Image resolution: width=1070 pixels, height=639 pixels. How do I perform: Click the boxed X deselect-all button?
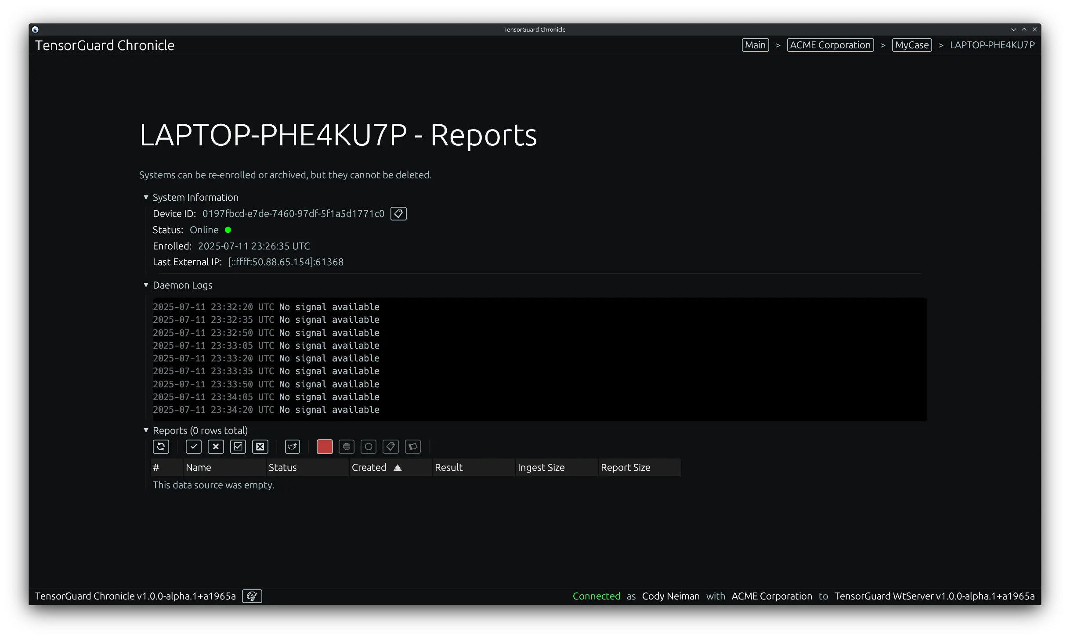click(x=260, y=447)
